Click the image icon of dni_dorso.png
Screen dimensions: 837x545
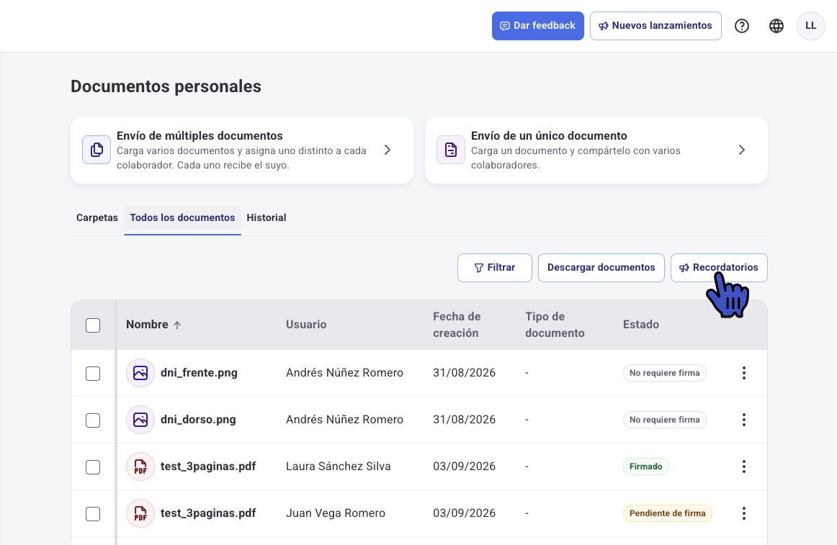click(140, 420)
